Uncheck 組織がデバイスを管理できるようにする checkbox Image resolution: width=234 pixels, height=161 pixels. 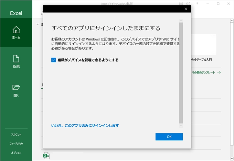point(53,60)
